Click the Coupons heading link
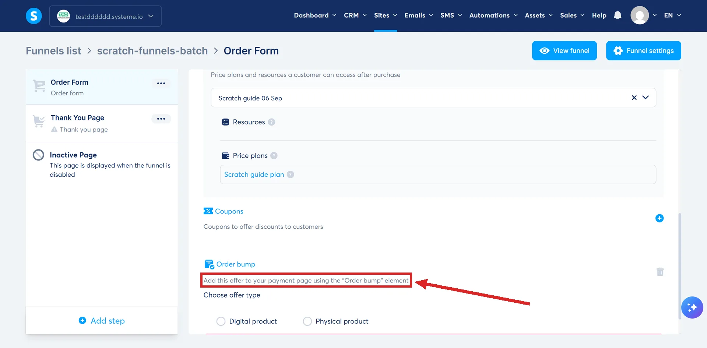 229,211
